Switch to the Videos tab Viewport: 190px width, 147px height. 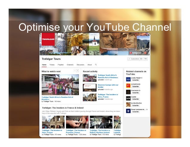coord(52,65)
